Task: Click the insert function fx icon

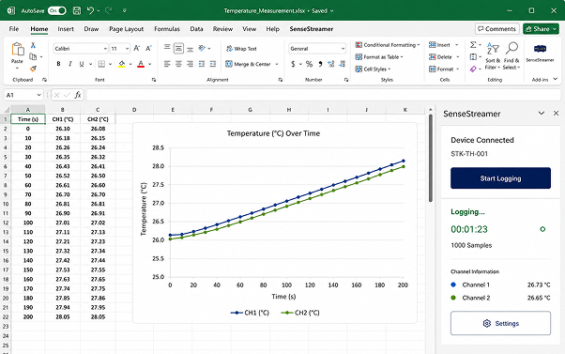Action: pyautogui.click(x=78, y=95)
